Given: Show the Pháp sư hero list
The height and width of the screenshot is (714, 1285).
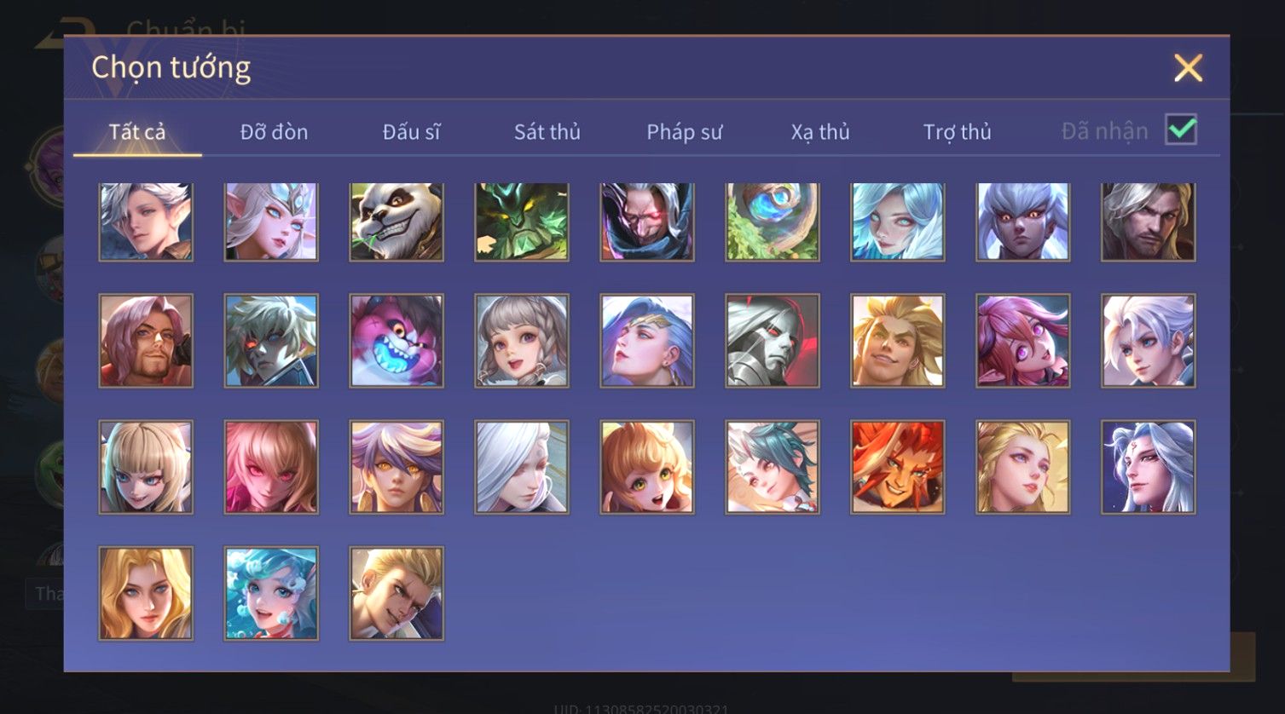Looking at the screenshot, I should point(684,132).
